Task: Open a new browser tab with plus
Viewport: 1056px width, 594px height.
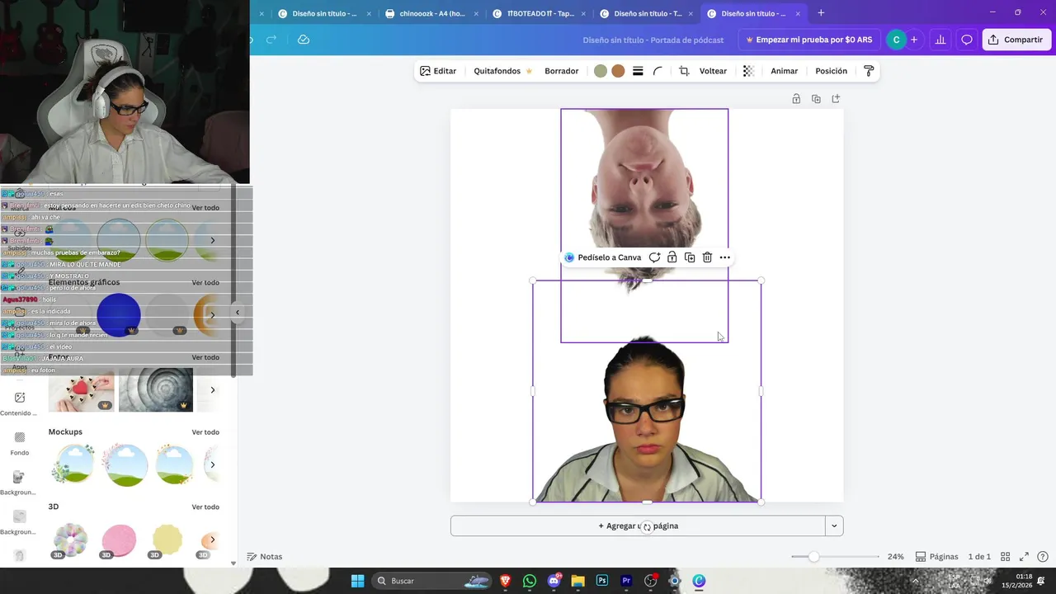Action: [x=821, y=13]
